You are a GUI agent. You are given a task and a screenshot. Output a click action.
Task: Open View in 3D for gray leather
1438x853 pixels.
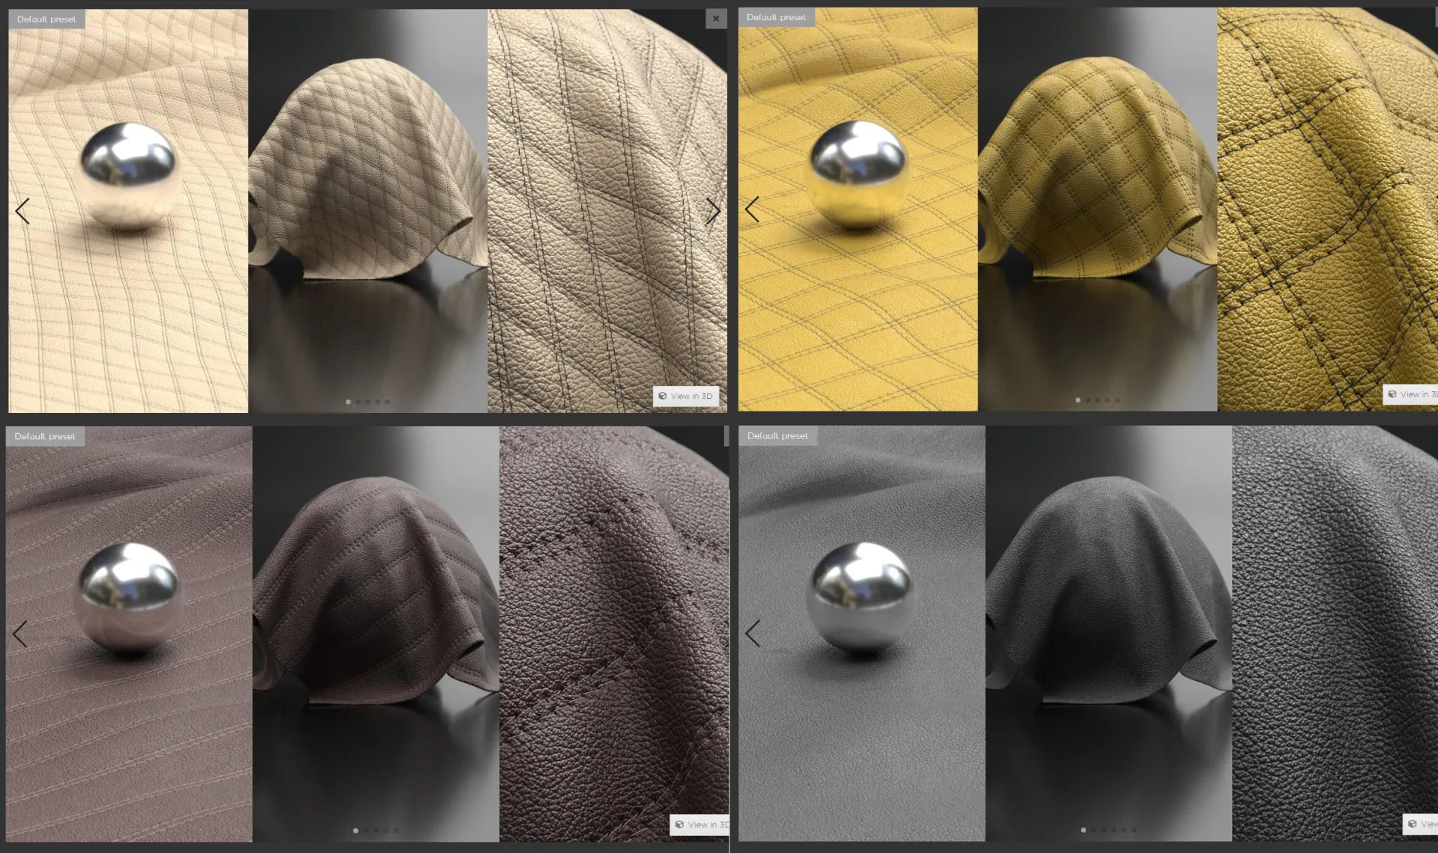click(x=1421, y=824)
